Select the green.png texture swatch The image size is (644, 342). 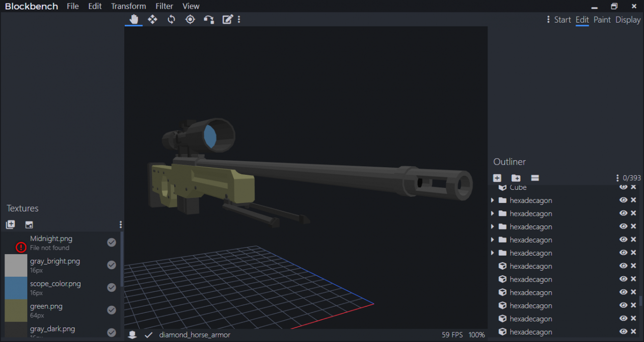[16, 310]
